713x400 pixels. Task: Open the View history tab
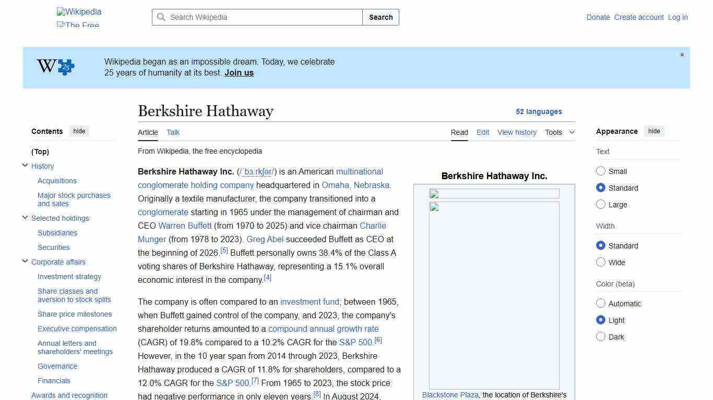pyautogui.click(x=516, y=132)
